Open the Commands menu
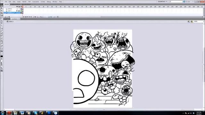Image resolution: width=205 pixels, height=115 pixels. click(x=36, y=2)
